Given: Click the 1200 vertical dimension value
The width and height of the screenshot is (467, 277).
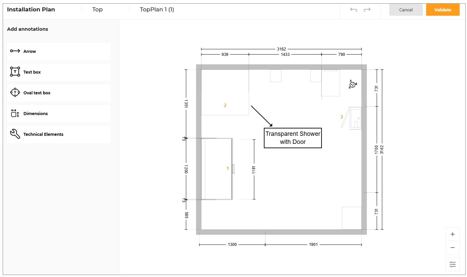Looking at the screenshot, I should point(186,169).
